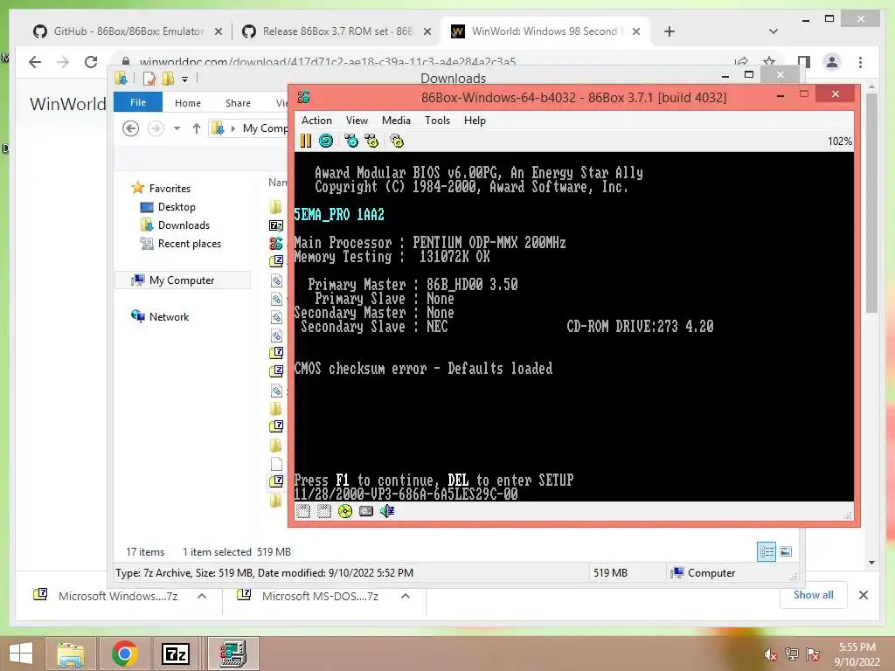Go up one folder level in Explorer
Image resolution: width=895 pixels, height=671 pixels.
[197, 128]
